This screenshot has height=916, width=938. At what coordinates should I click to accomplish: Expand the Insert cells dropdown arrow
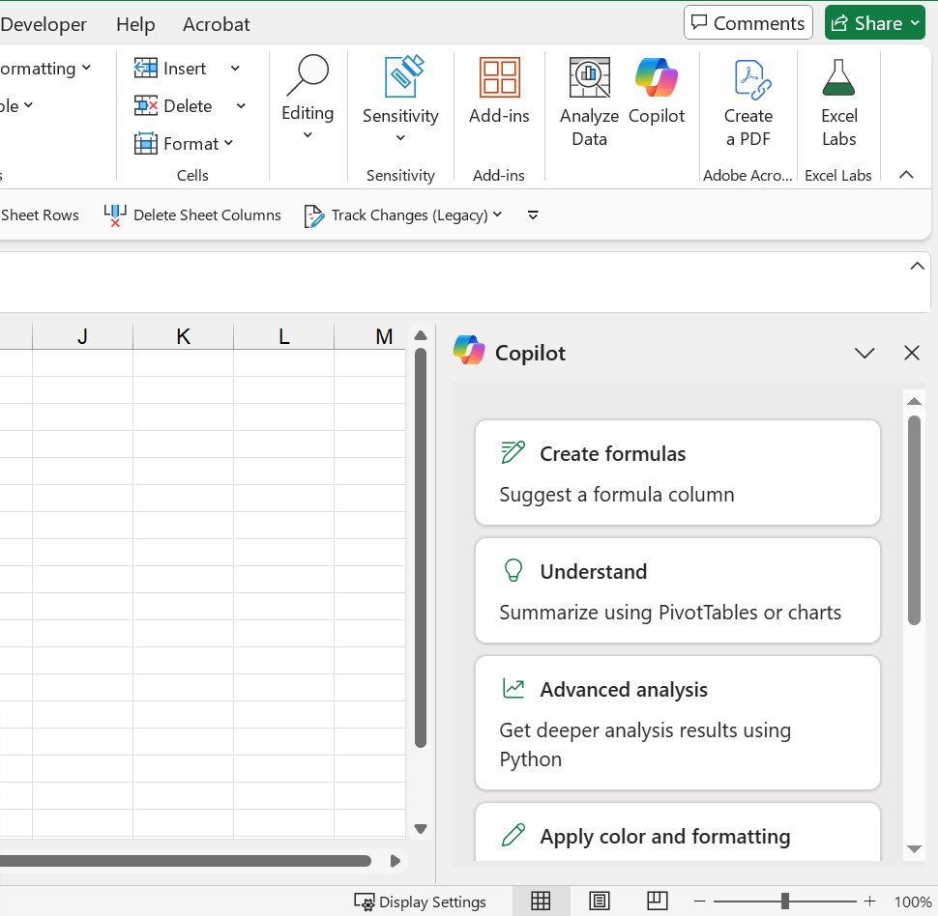(235, 69)
